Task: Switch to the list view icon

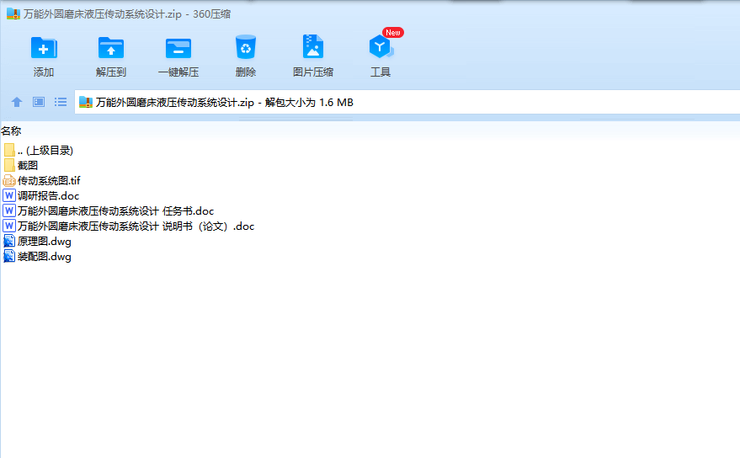Action: (x=61, y=102)
